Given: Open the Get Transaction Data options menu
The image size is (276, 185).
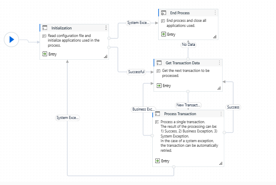Looking at the screenshot, I should 219,63.
